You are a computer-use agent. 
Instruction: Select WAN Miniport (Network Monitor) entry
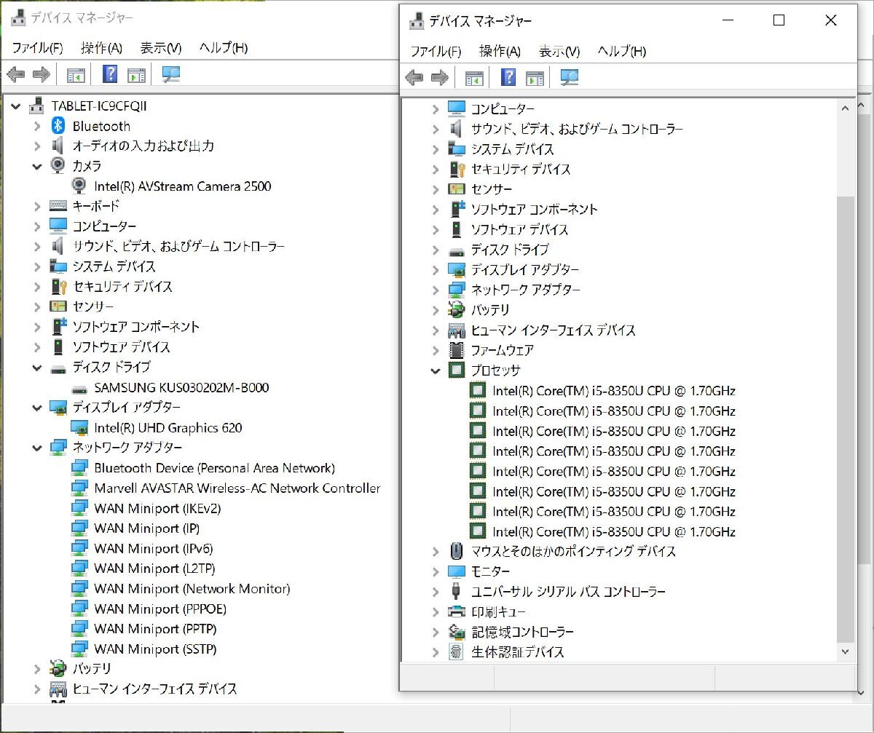[x=192, y=588]
